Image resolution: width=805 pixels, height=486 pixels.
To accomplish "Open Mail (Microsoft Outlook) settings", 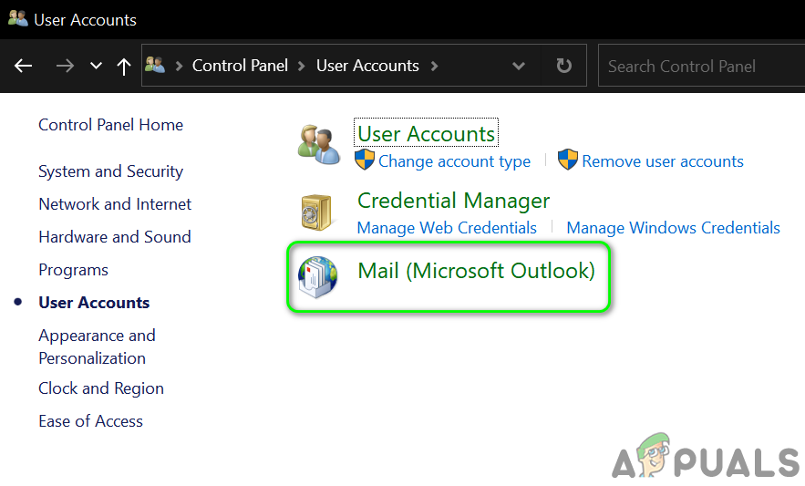I will point(476,271).
